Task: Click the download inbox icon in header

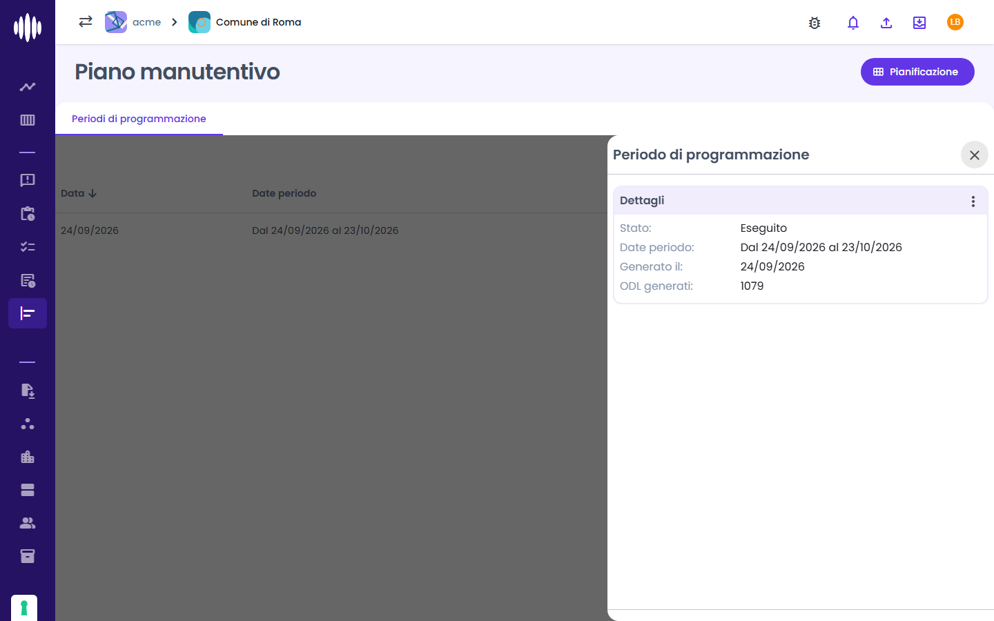Action: (x=919, y=23)
